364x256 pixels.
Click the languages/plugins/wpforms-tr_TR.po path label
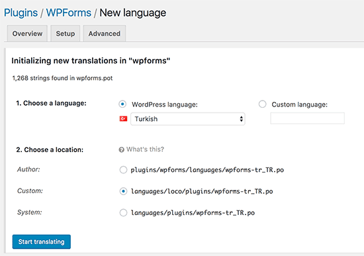(193, 212)
